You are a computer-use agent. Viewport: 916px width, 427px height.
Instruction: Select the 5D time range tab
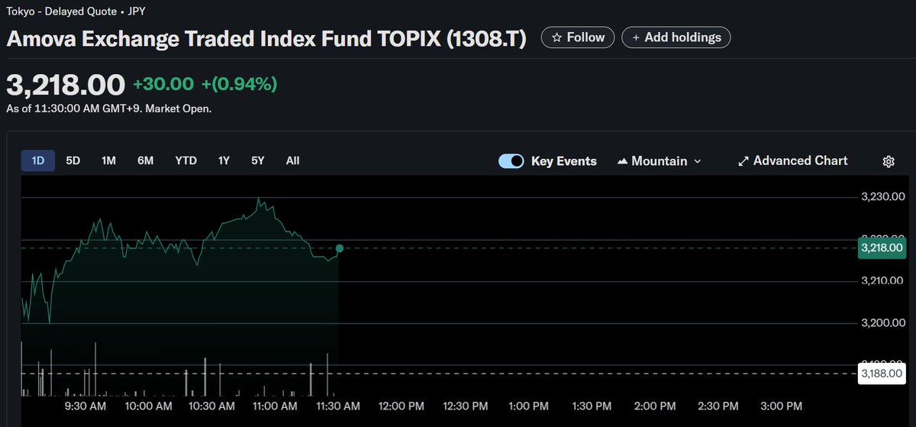tap(73, 160)
